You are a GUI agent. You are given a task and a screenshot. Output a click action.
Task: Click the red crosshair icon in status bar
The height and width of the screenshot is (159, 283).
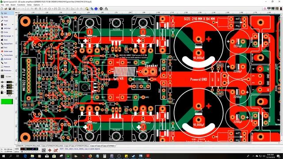point(50,150)
